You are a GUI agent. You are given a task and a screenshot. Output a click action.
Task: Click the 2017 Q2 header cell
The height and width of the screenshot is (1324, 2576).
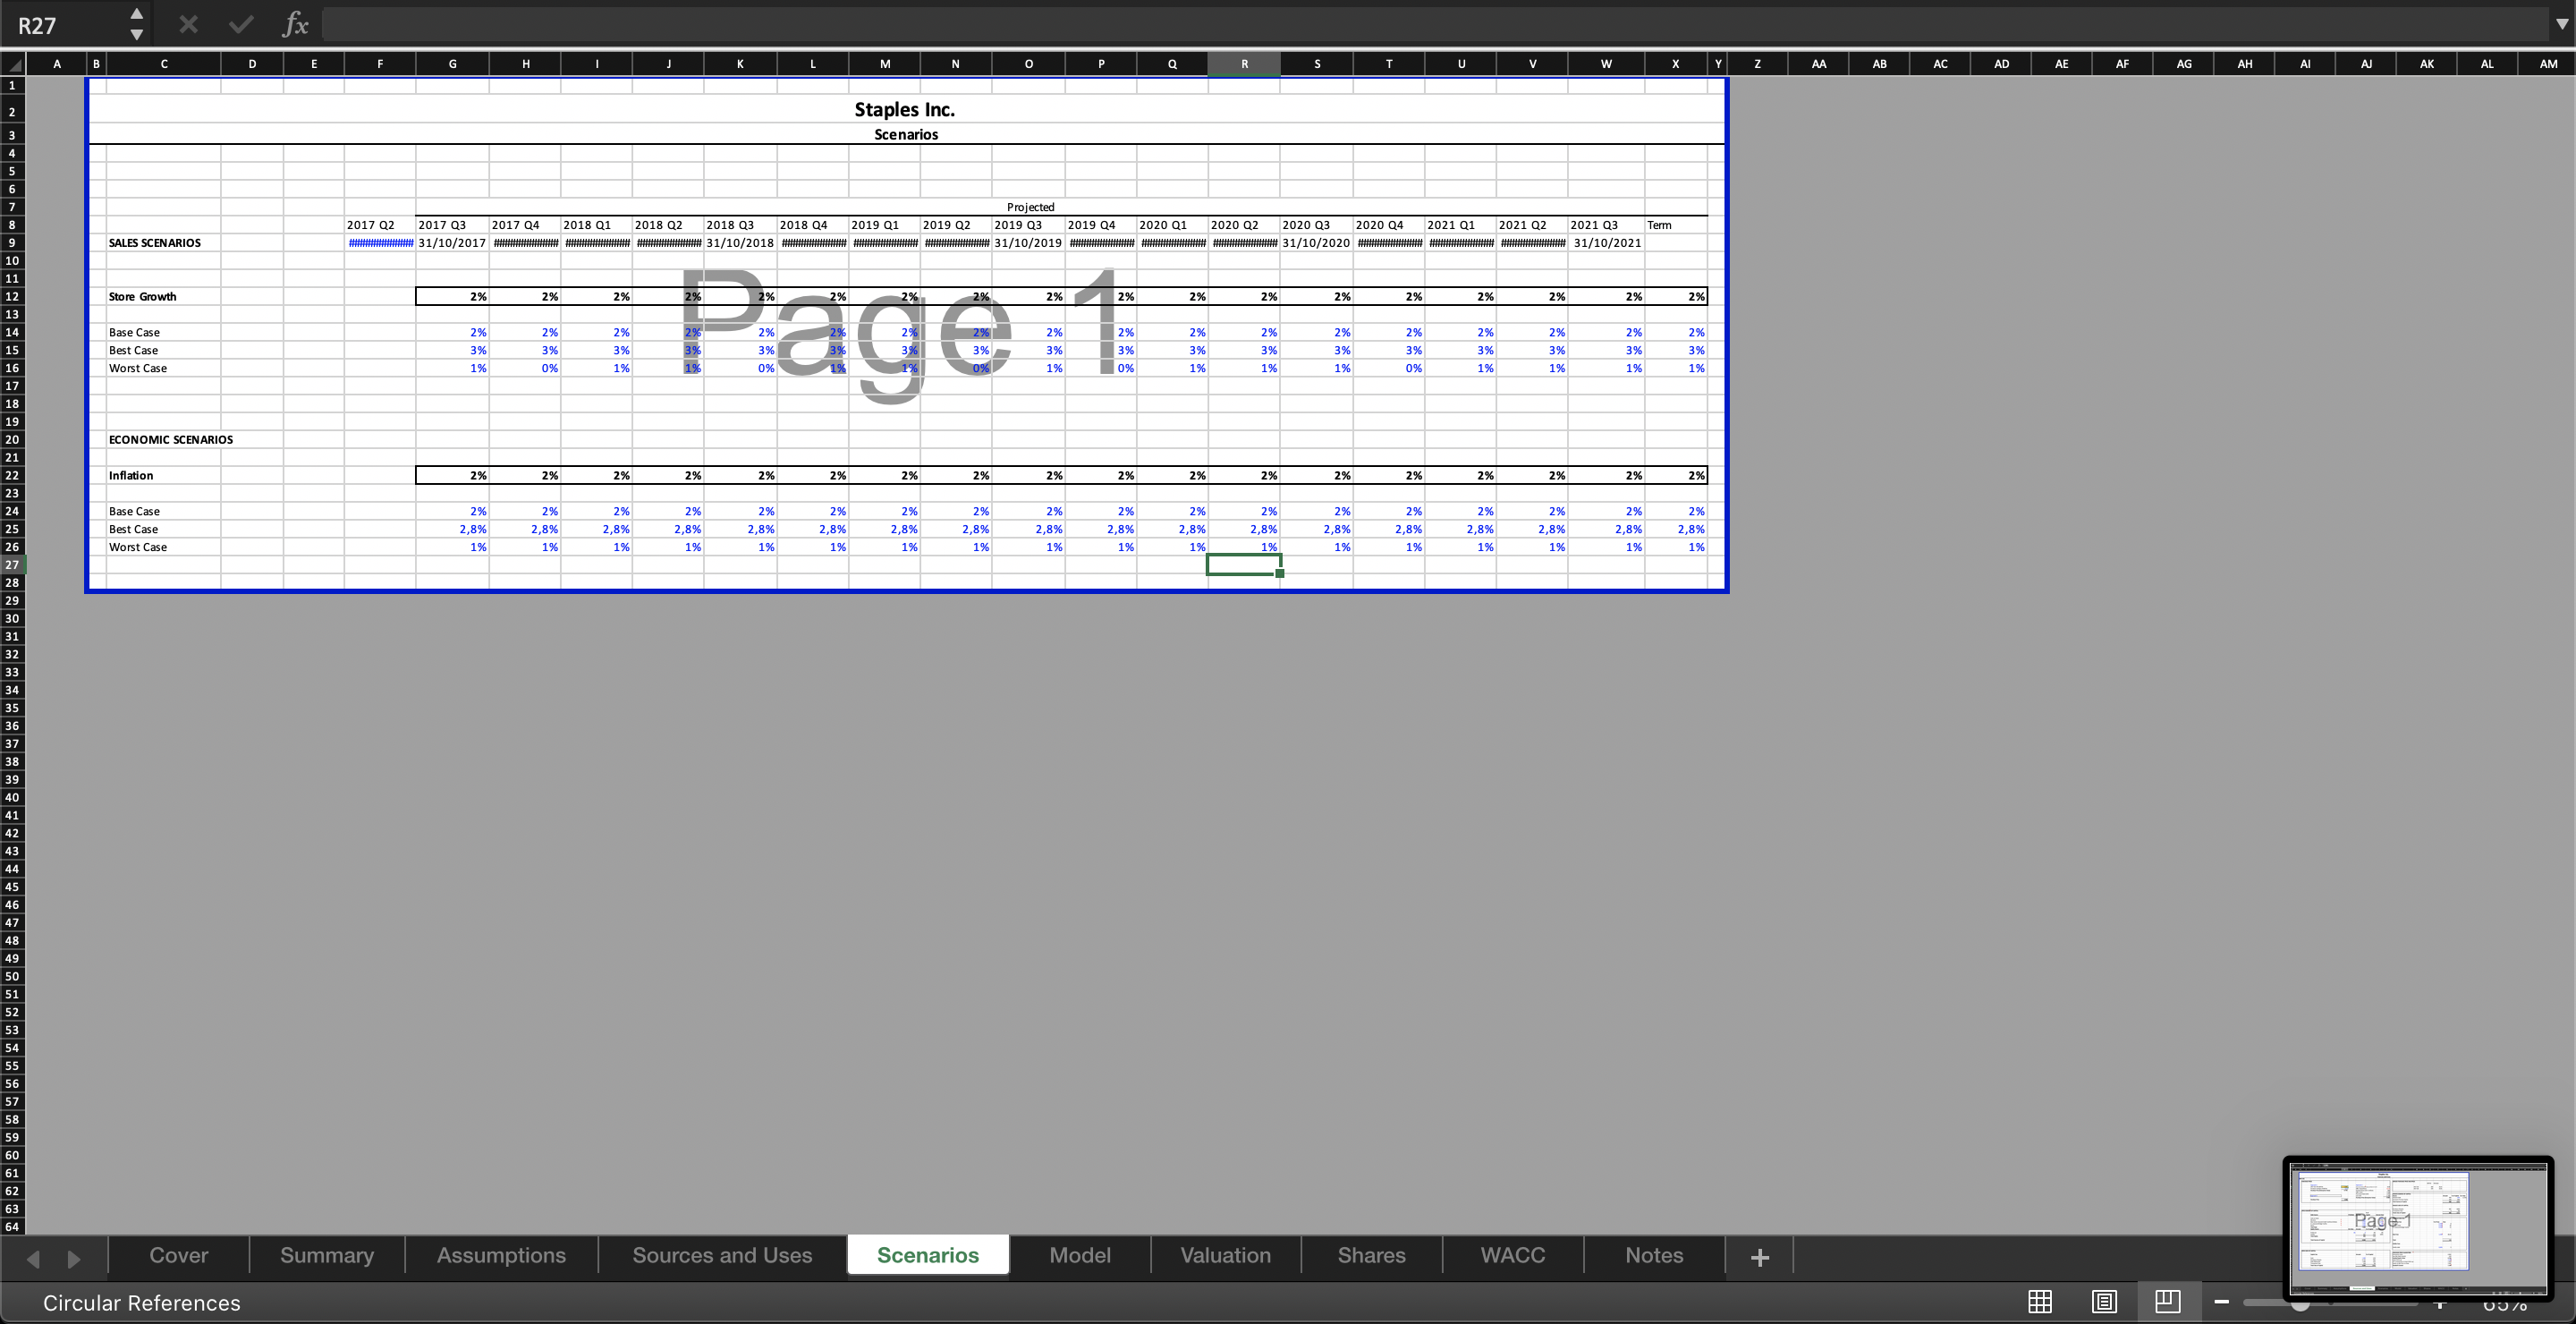(380, 225)
